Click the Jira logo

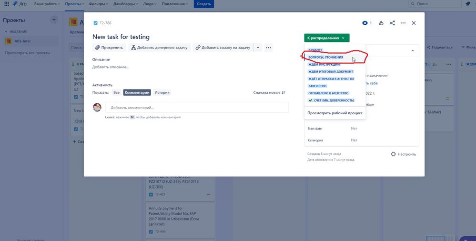tap(20, 4)
